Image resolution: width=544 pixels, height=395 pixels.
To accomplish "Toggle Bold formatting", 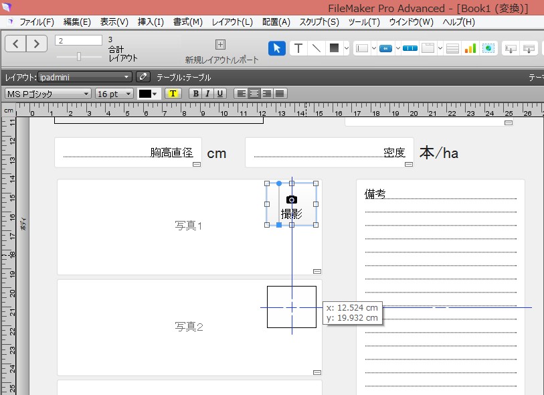I will pyautogui.click(x=195, y=94).
